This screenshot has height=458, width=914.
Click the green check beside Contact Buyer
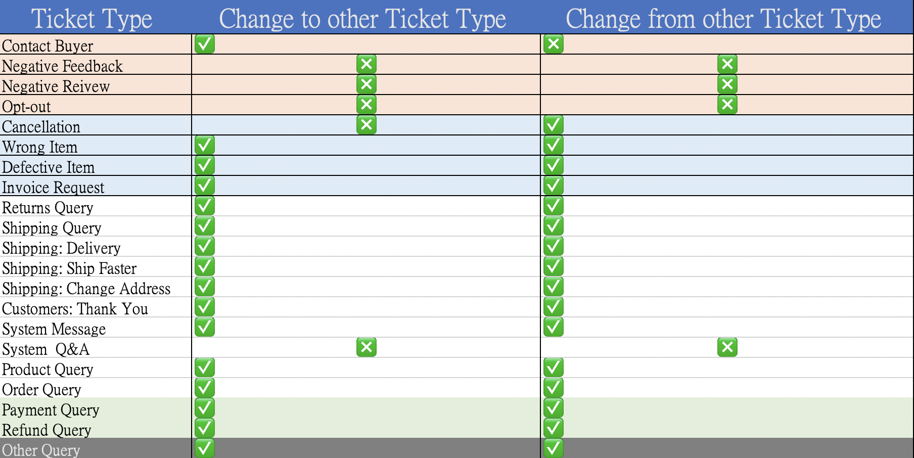[x=205, y=44]
